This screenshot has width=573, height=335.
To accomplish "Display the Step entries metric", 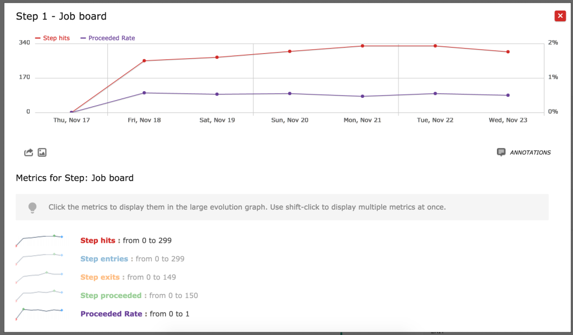I will coord(103,258).
